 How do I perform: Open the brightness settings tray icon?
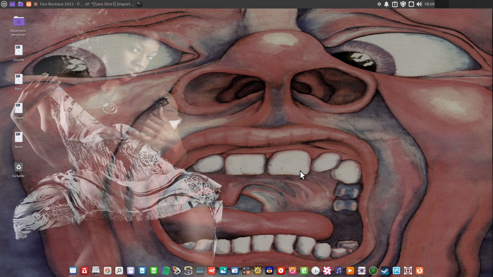coord(379,4)
